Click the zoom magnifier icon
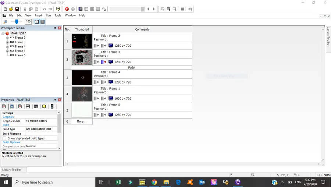Viewport: 331px width, 187px height. (x=5, y=22)
